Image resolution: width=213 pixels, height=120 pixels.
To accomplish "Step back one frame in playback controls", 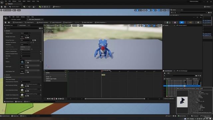I will click(50, 99).
